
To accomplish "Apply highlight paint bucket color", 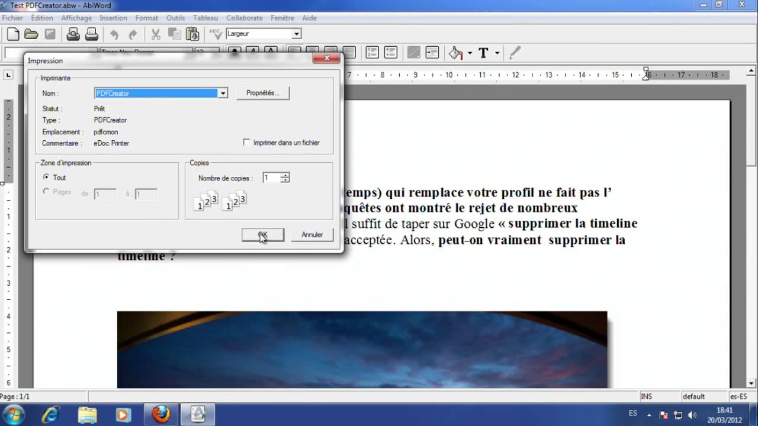I will click(x=455, y=53).
